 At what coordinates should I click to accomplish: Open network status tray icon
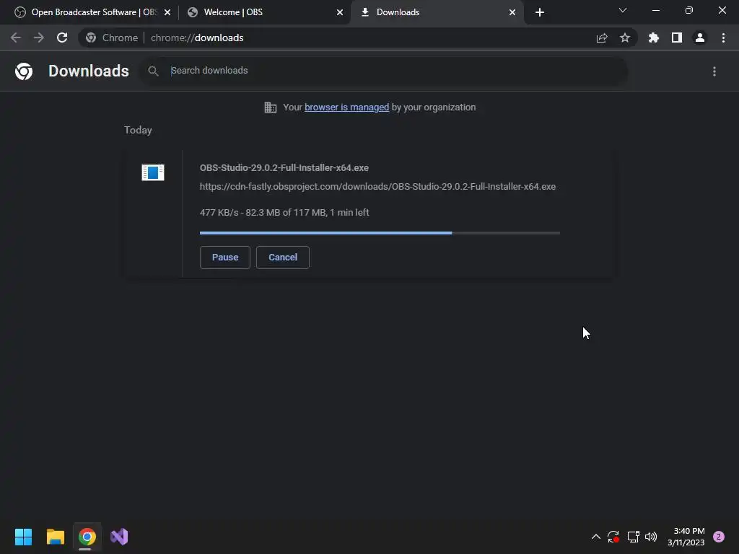(633, 537)
